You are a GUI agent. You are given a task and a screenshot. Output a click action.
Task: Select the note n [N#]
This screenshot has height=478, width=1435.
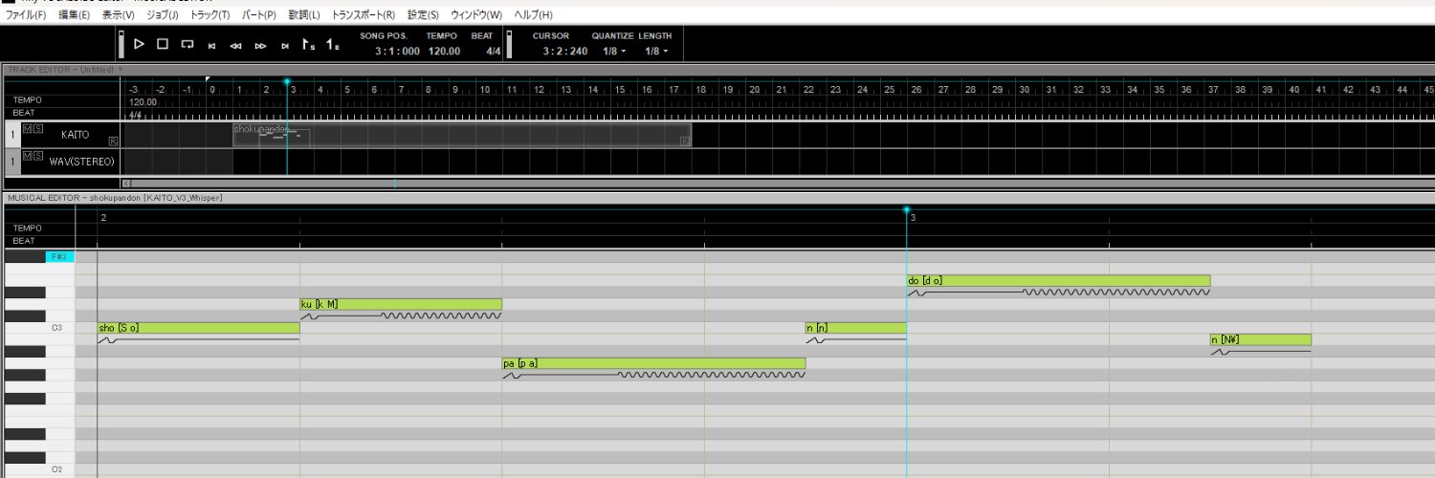tap(1261, 339)
